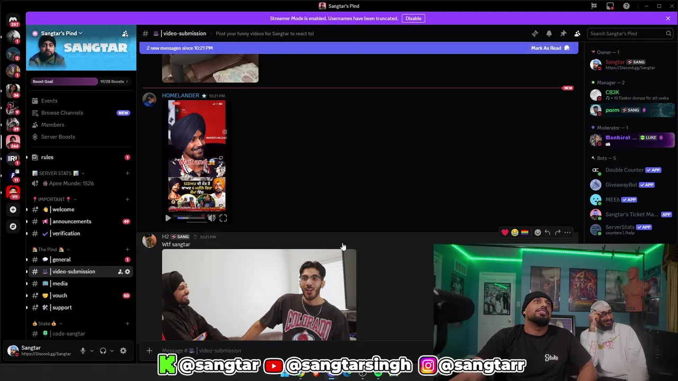Open GiveawayBot in member list
The width and height of the screenshot is (678, 381).
point(630,185)
